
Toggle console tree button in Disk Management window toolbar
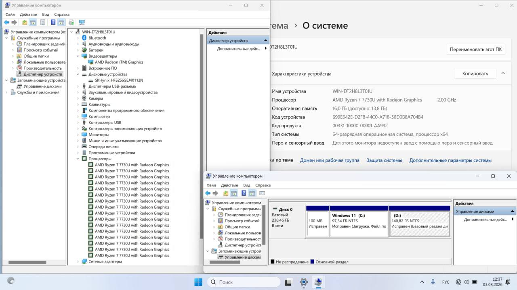pos(234,193)
